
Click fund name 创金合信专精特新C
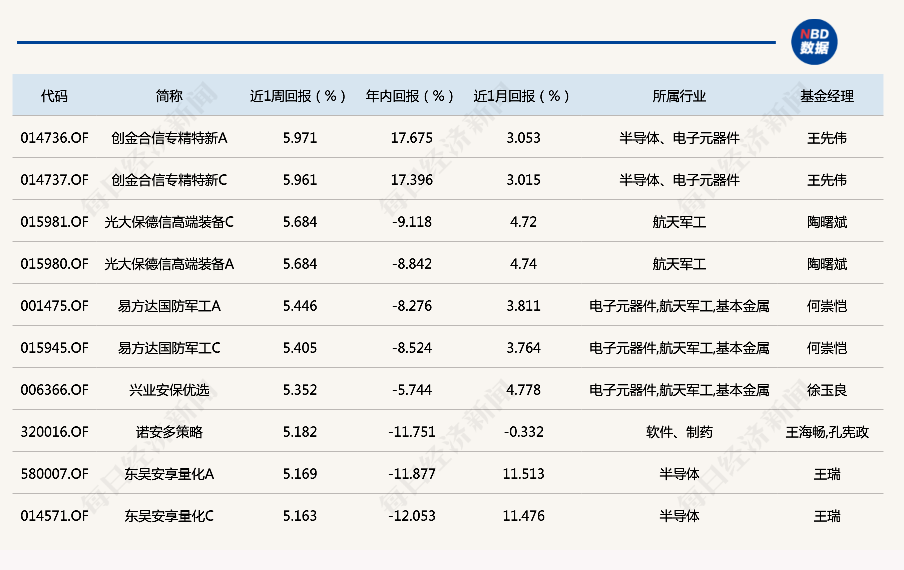click(169, 180)
